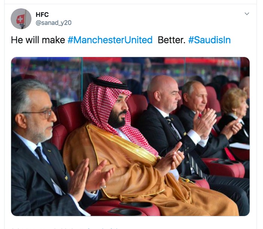Open the @sanad_y20 handle link
263x229 pixels.
[53, 23]
